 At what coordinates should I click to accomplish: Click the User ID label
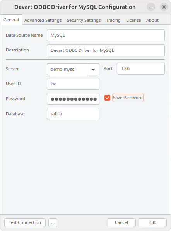[x=13, y=84]
